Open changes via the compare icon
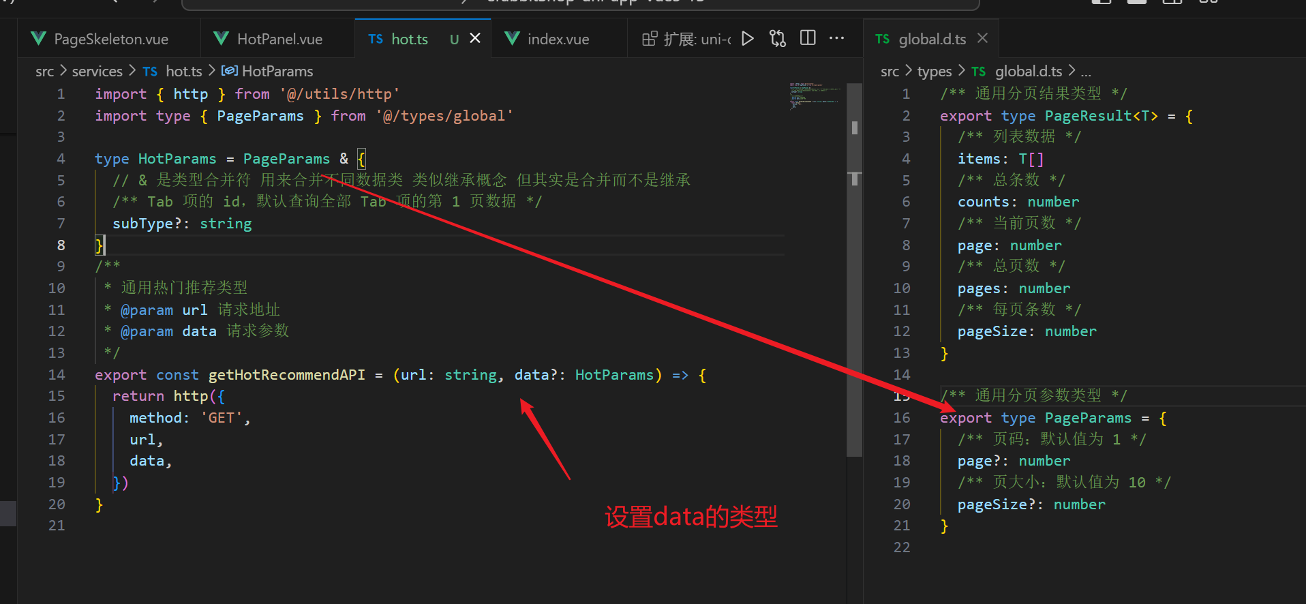 [778, 38]
